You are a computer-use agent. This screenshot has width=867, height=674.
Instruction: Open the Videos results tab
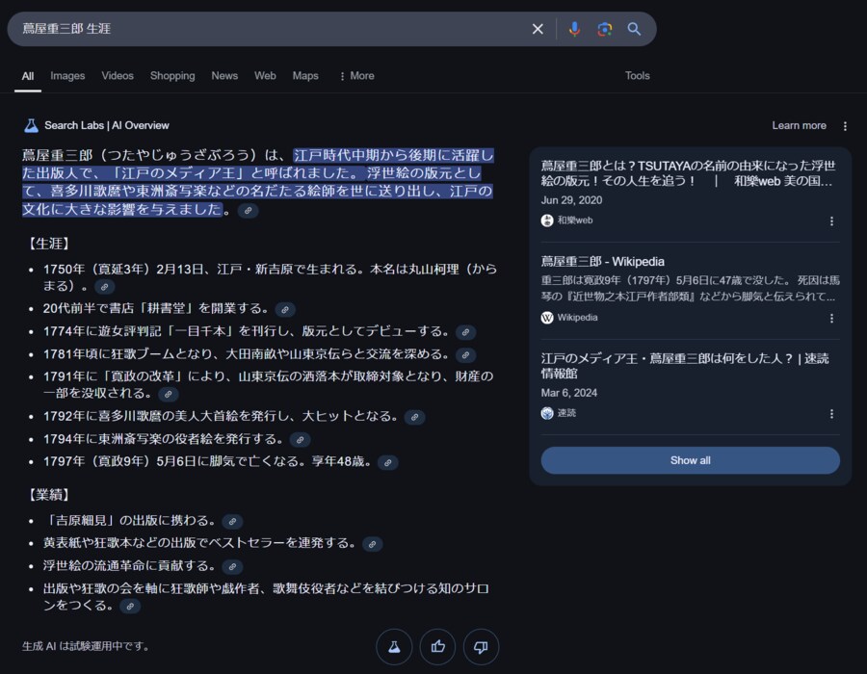pyautogui.click(x=118, y=76)
